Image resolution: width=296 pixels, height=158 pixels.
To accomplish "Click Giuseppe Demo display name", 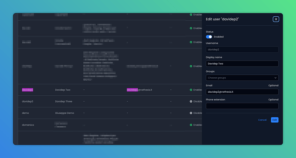I will [x=64, y=113].
